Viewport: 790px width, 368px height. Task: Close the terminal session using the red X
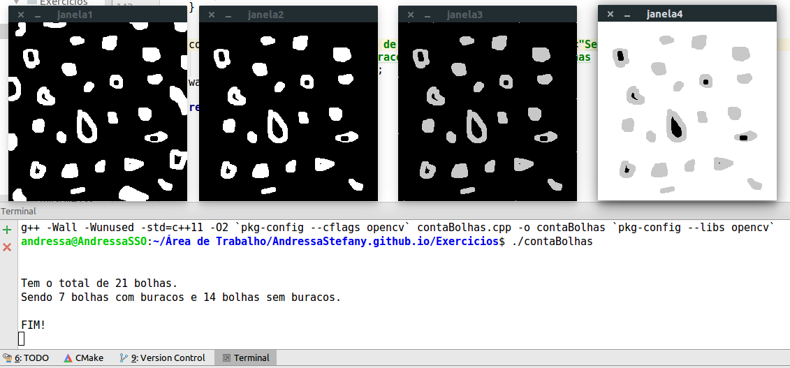pos(8,247)
